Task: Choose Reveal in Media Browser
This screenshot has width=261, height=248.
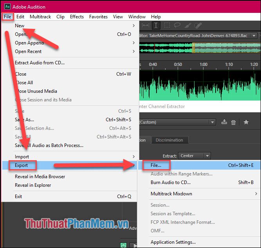Action: pos(70,177)
